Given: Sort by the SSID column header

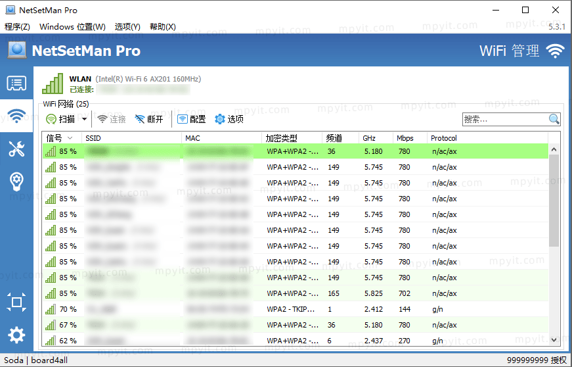Looking at the screenshot, I should (132, 138).
